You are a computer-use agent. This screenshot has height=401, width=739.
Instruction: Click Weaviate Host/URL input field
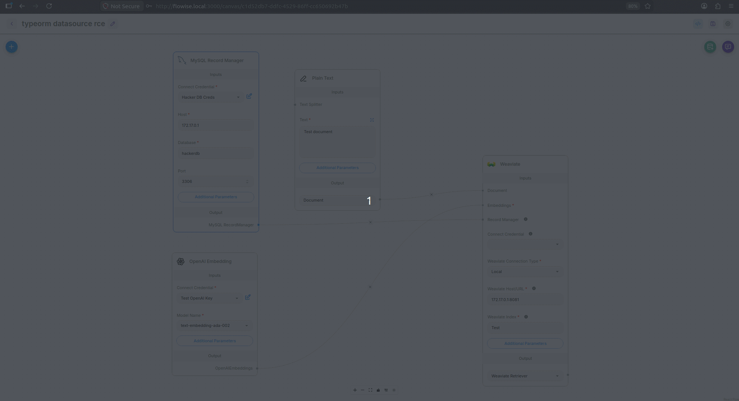[525, 300]
